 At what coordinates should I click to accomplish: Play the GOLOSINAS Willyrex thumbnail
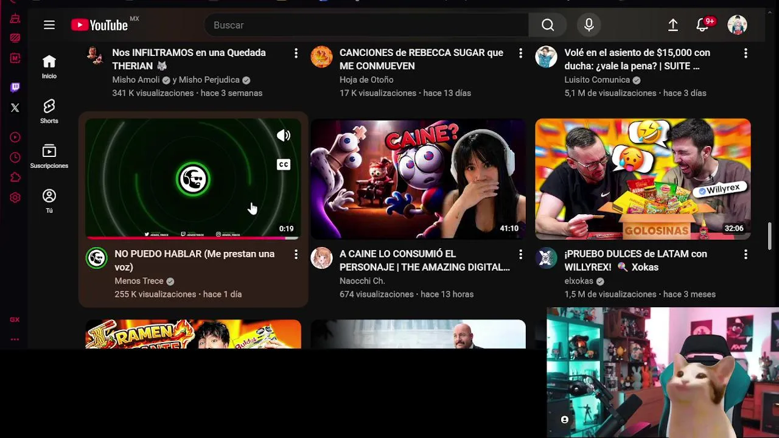point(643,179)
